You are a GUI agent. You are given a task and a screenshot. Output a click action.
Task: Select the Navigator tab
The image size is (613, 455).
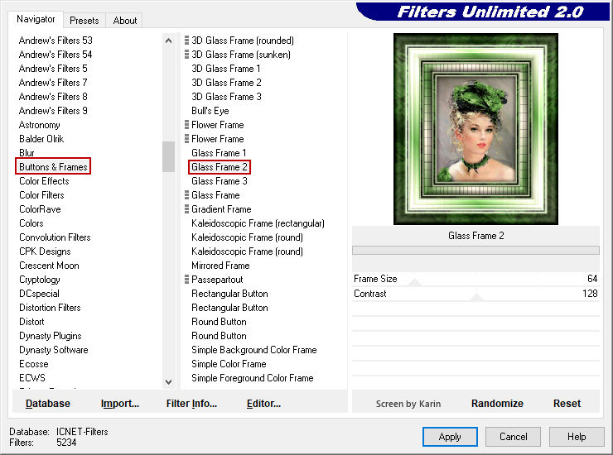coord(36,19)
